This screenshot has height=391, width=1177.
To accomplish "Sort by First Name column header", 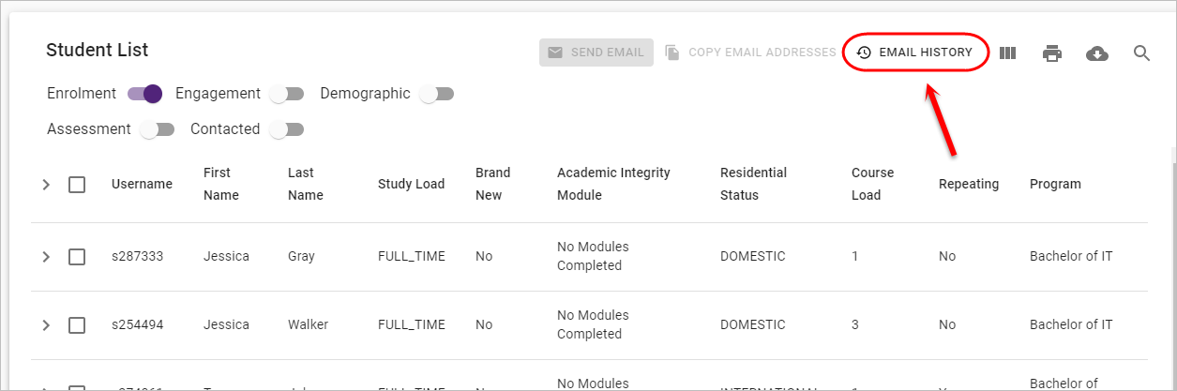I will point(221,184).
